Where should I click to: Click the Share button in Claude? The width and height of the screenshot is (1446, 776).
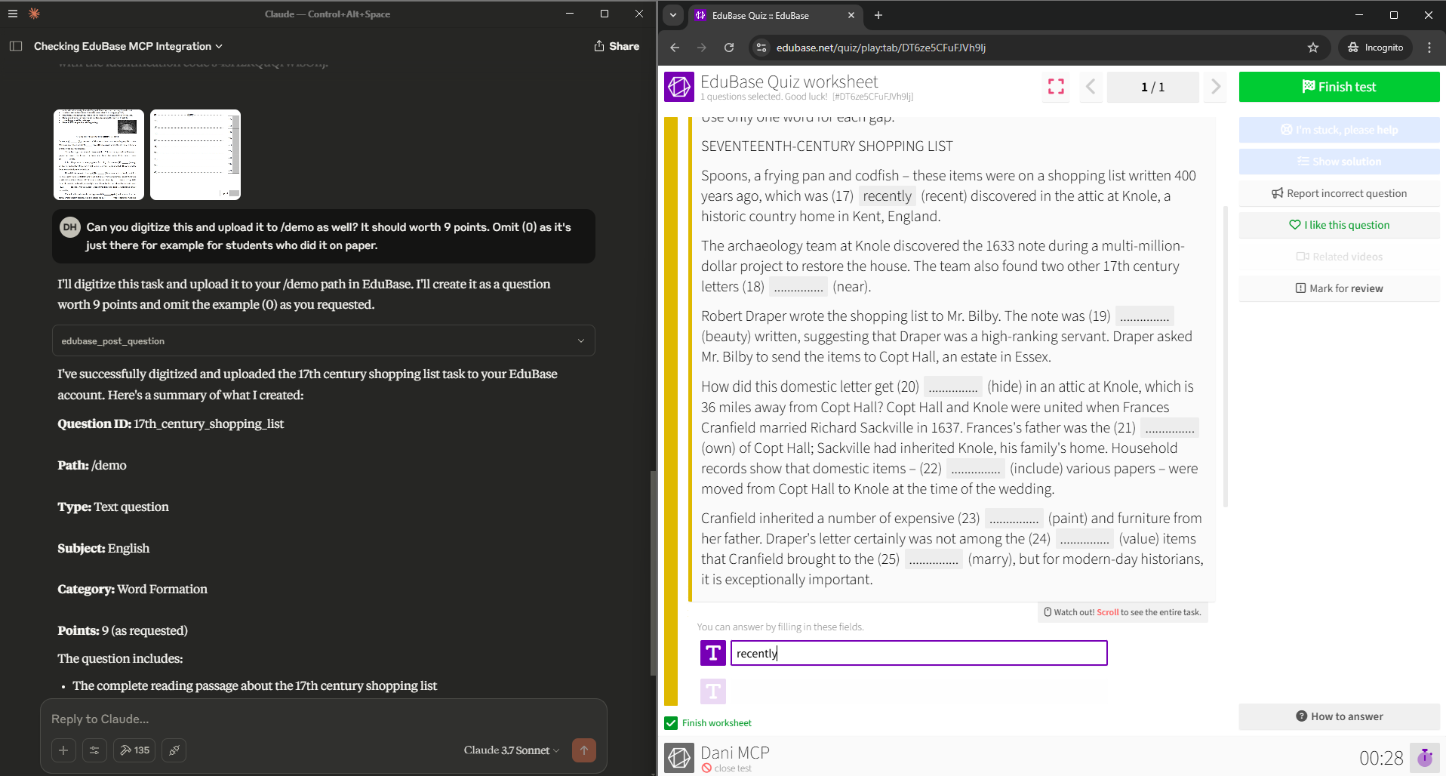(x=617, y=46)
